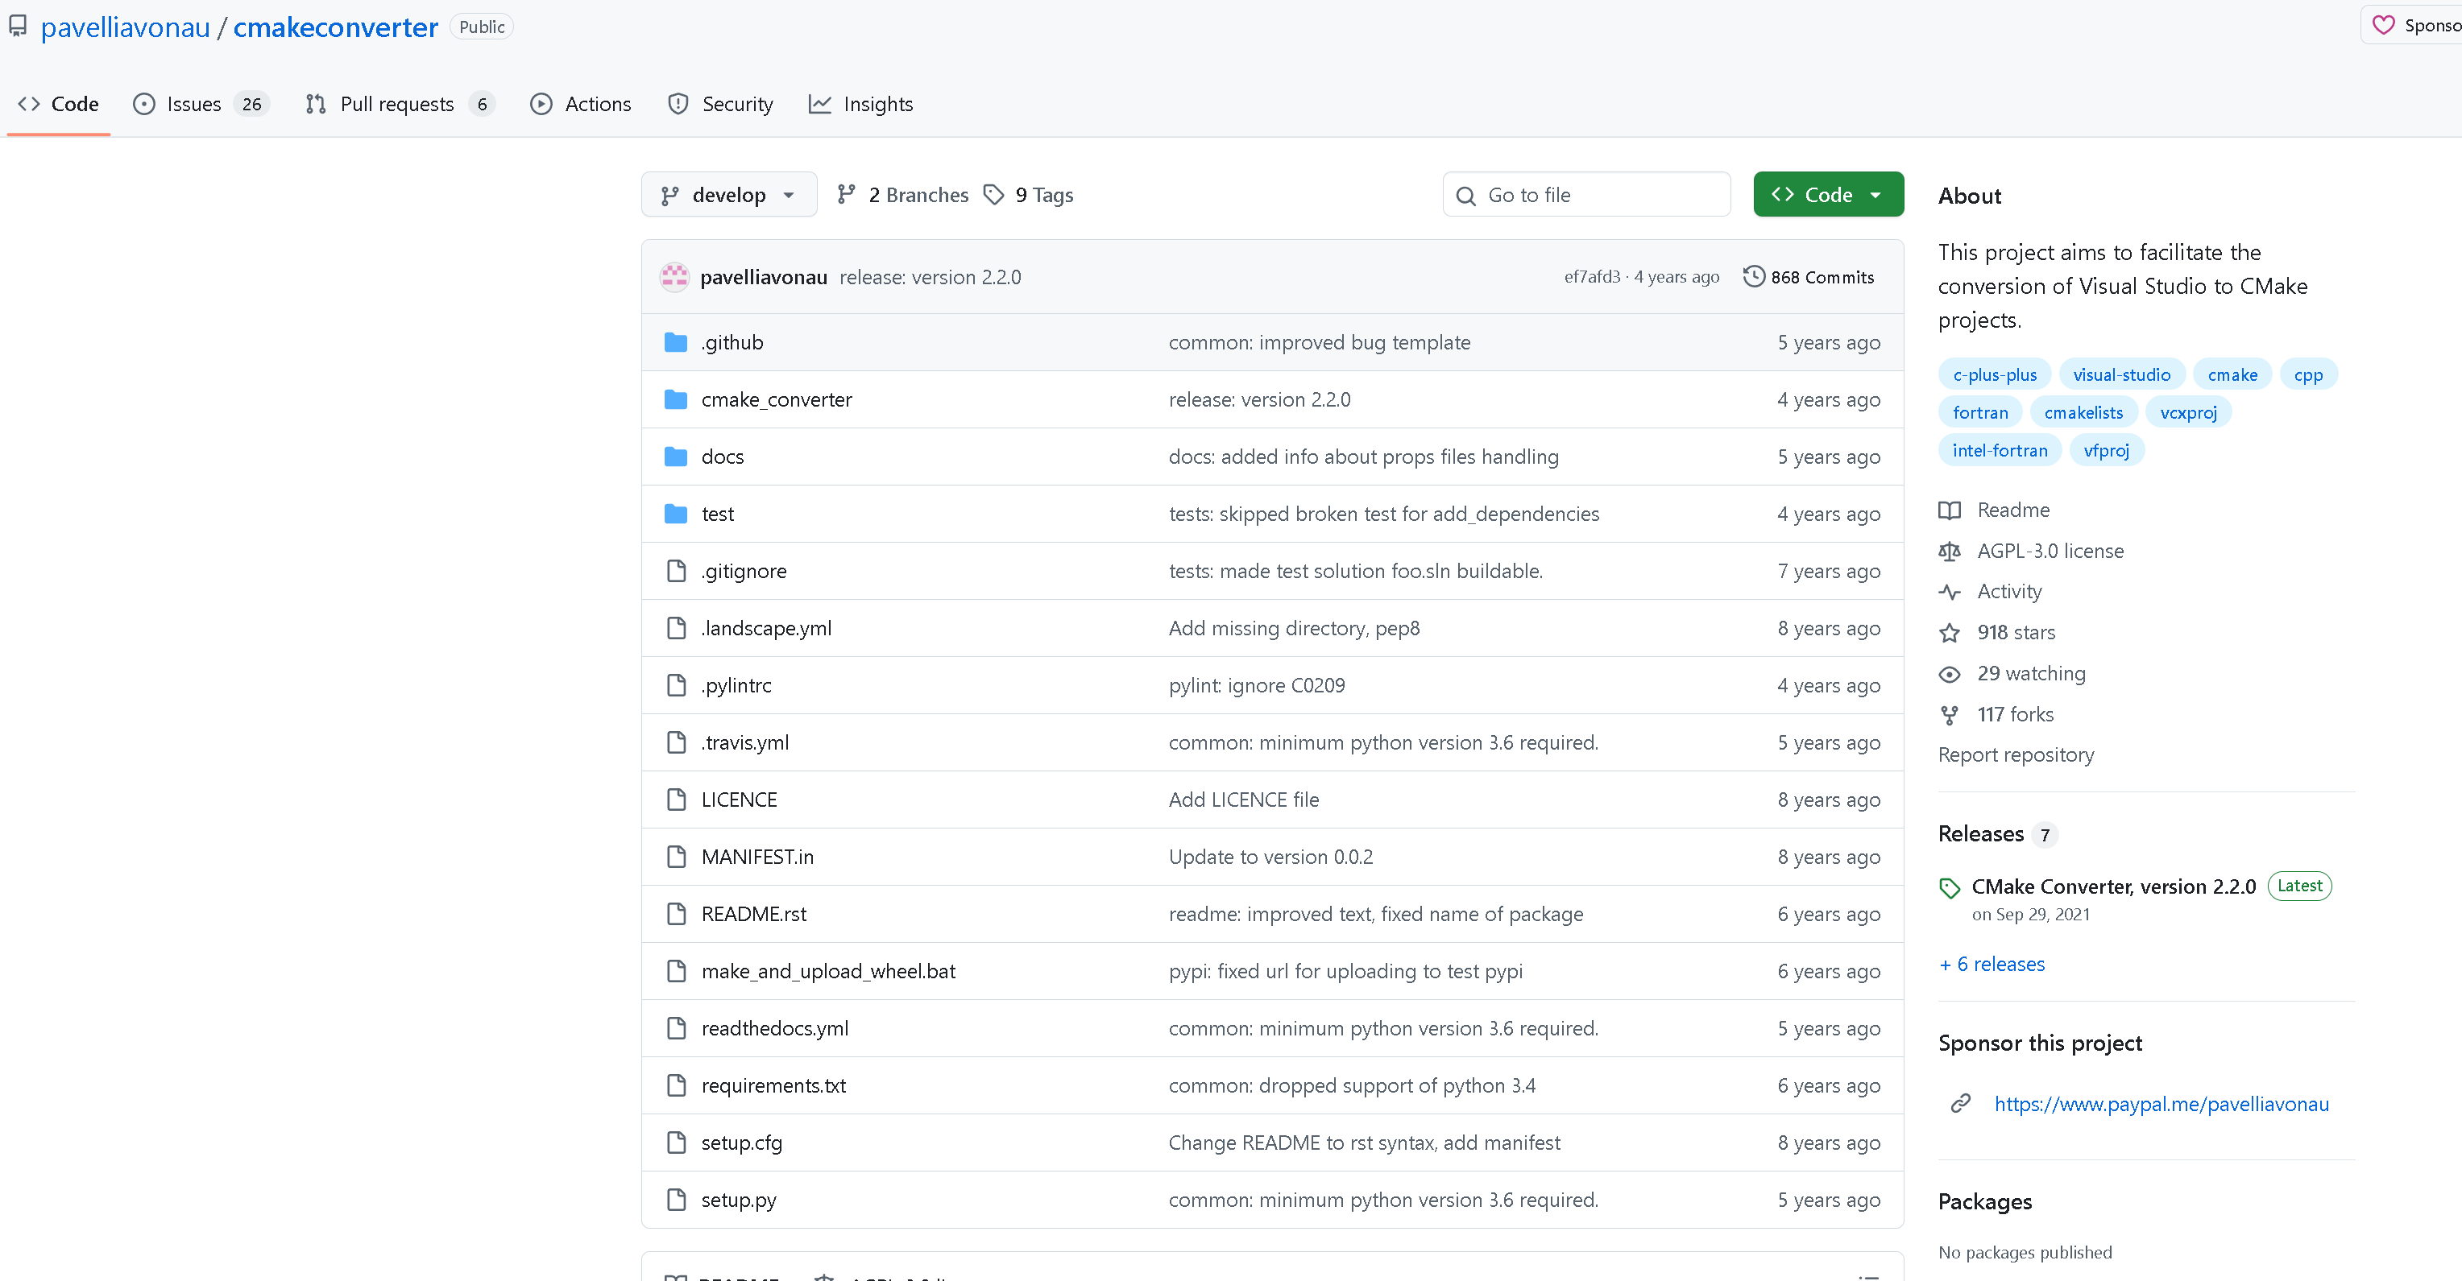
Task: Select the vfproj topic tag
Action: 2105,450
